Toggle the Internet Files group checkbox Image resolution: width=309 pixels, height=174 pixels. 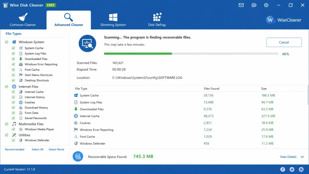(7, 87)
